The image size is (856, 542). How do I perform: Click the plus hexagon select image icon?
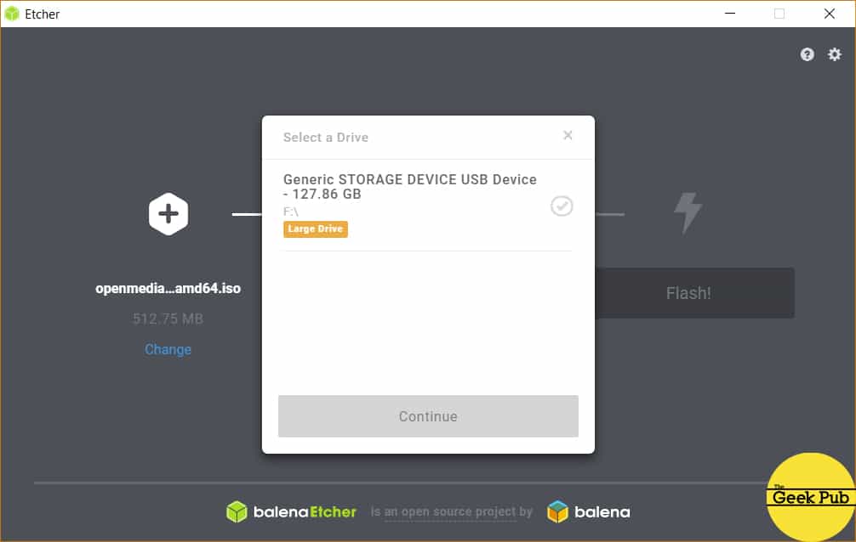click(168, 214)
